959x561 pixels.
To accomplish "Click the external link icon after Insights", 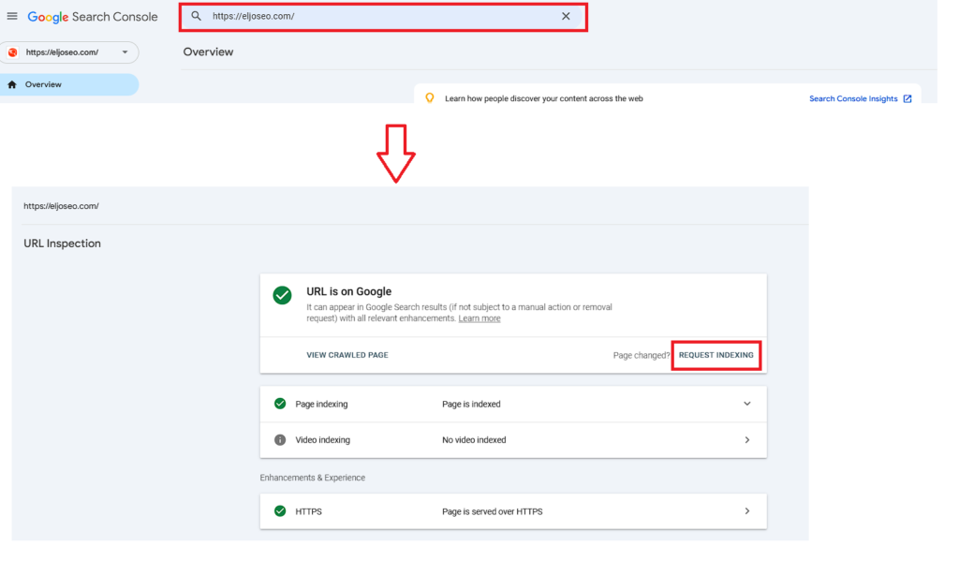I will click(x=907, y=98).
